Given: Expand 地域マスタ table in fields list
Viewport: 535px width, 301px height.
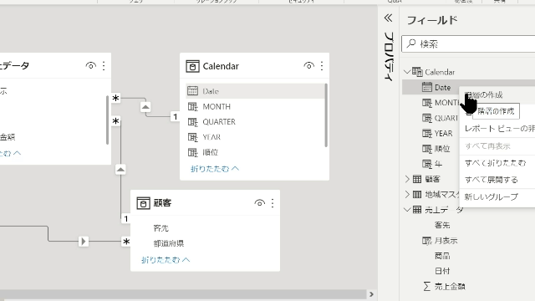Looking at the screenshot, I should point(407,194).
